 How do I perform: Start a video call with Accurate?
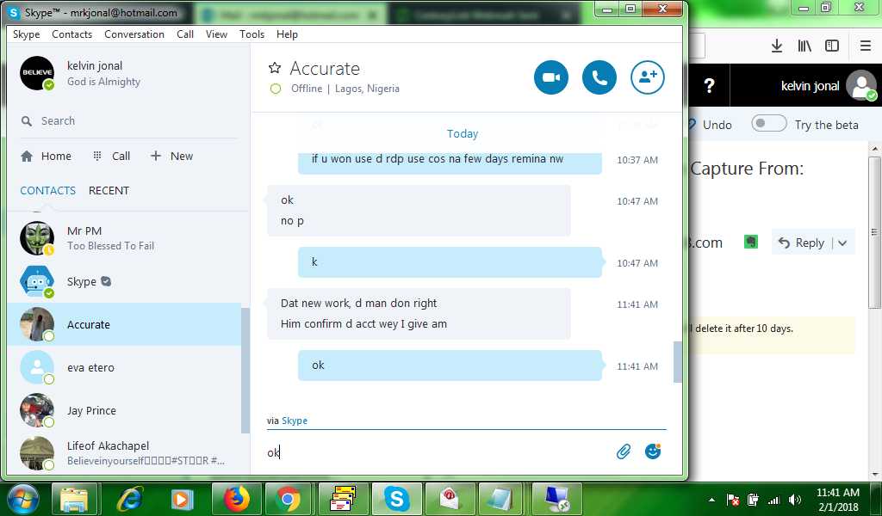point(550,77)
